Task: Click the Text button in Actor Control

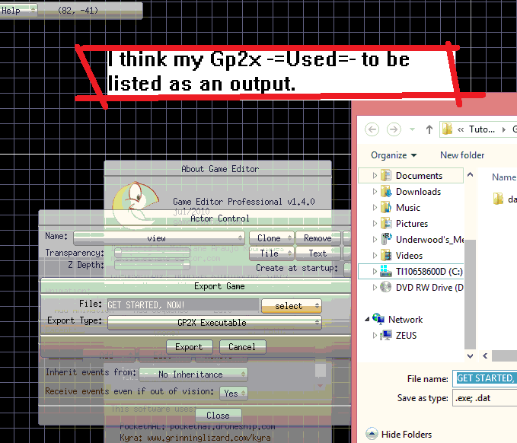Action: coord(318,253)
